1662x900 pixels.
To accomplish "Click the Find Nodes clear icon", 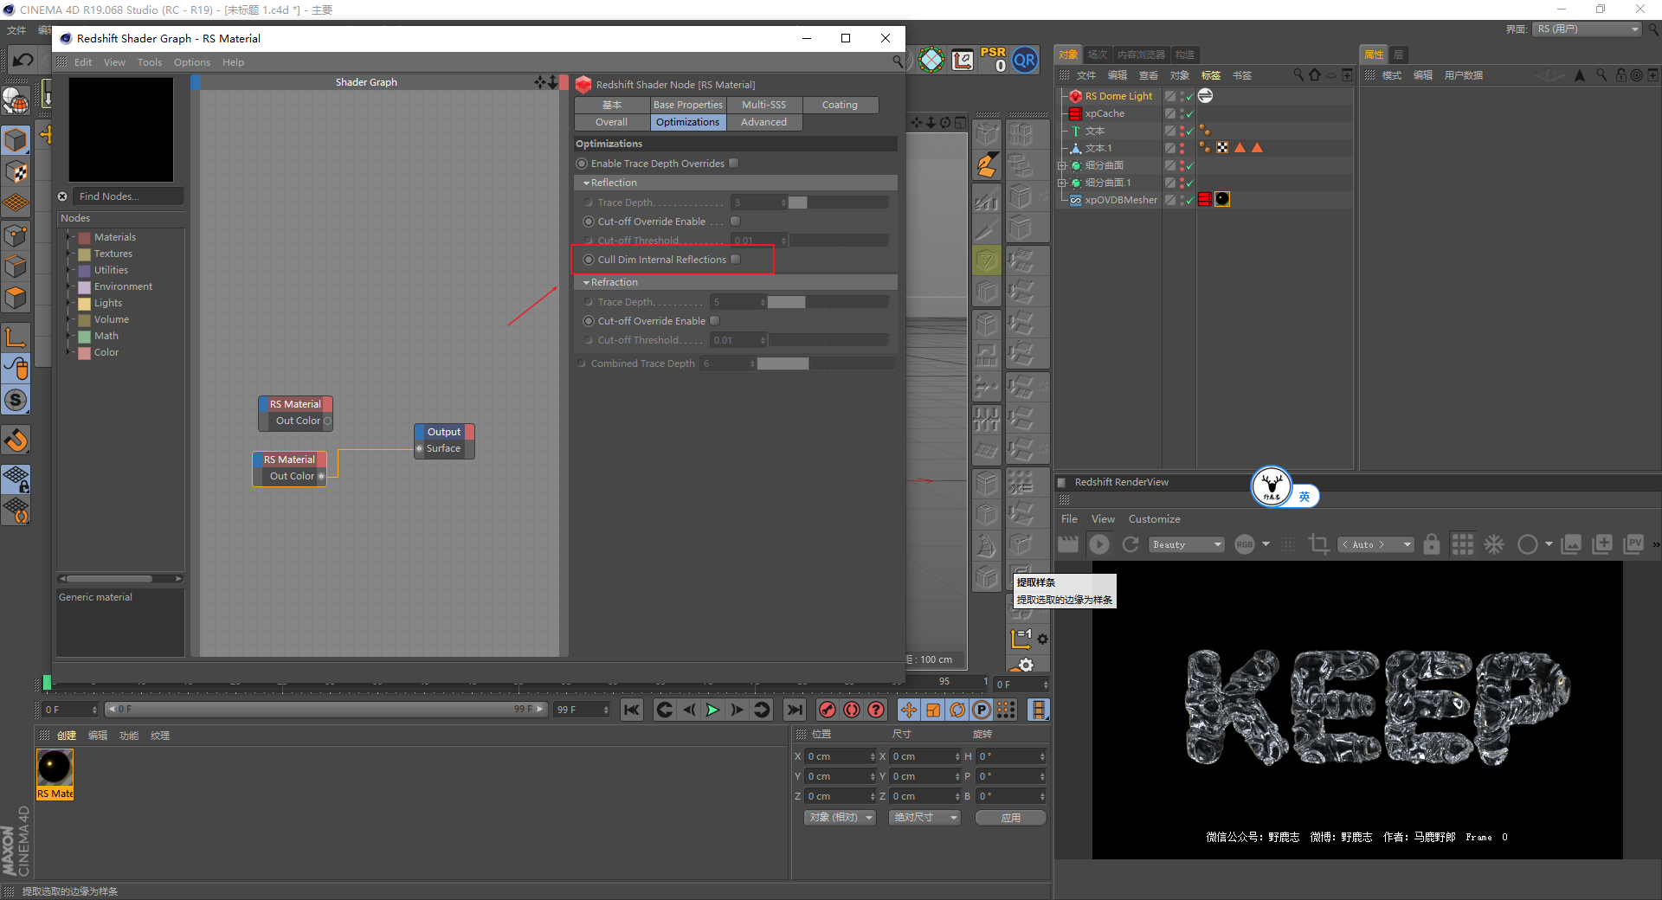I will coord(62,196).
